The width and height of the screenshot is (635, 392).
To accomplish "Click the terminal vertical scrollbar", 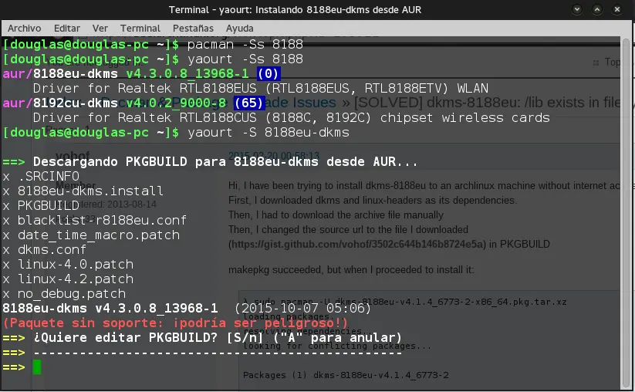I will tap(625, 213).
